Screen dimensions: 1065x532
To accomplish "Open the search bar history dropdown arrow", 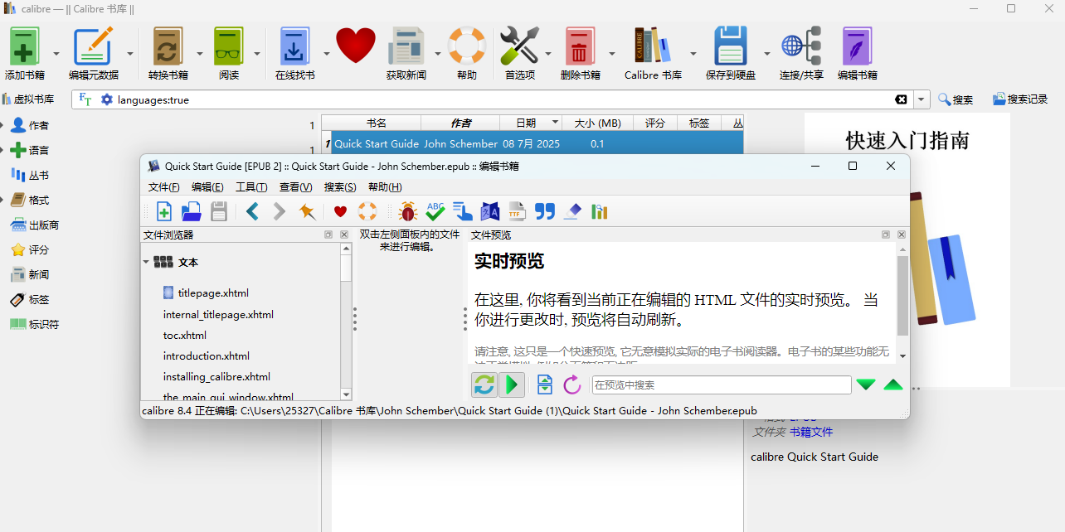I will click(x=922, y=99).
